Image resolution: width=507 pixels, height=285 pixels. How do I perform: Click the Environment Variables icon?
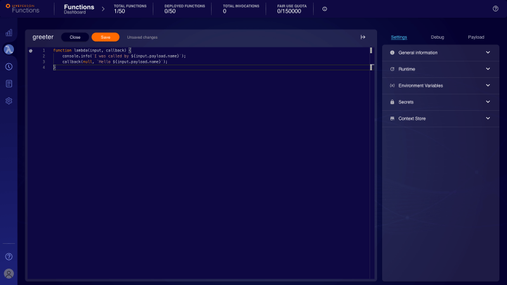coord(392,85)
